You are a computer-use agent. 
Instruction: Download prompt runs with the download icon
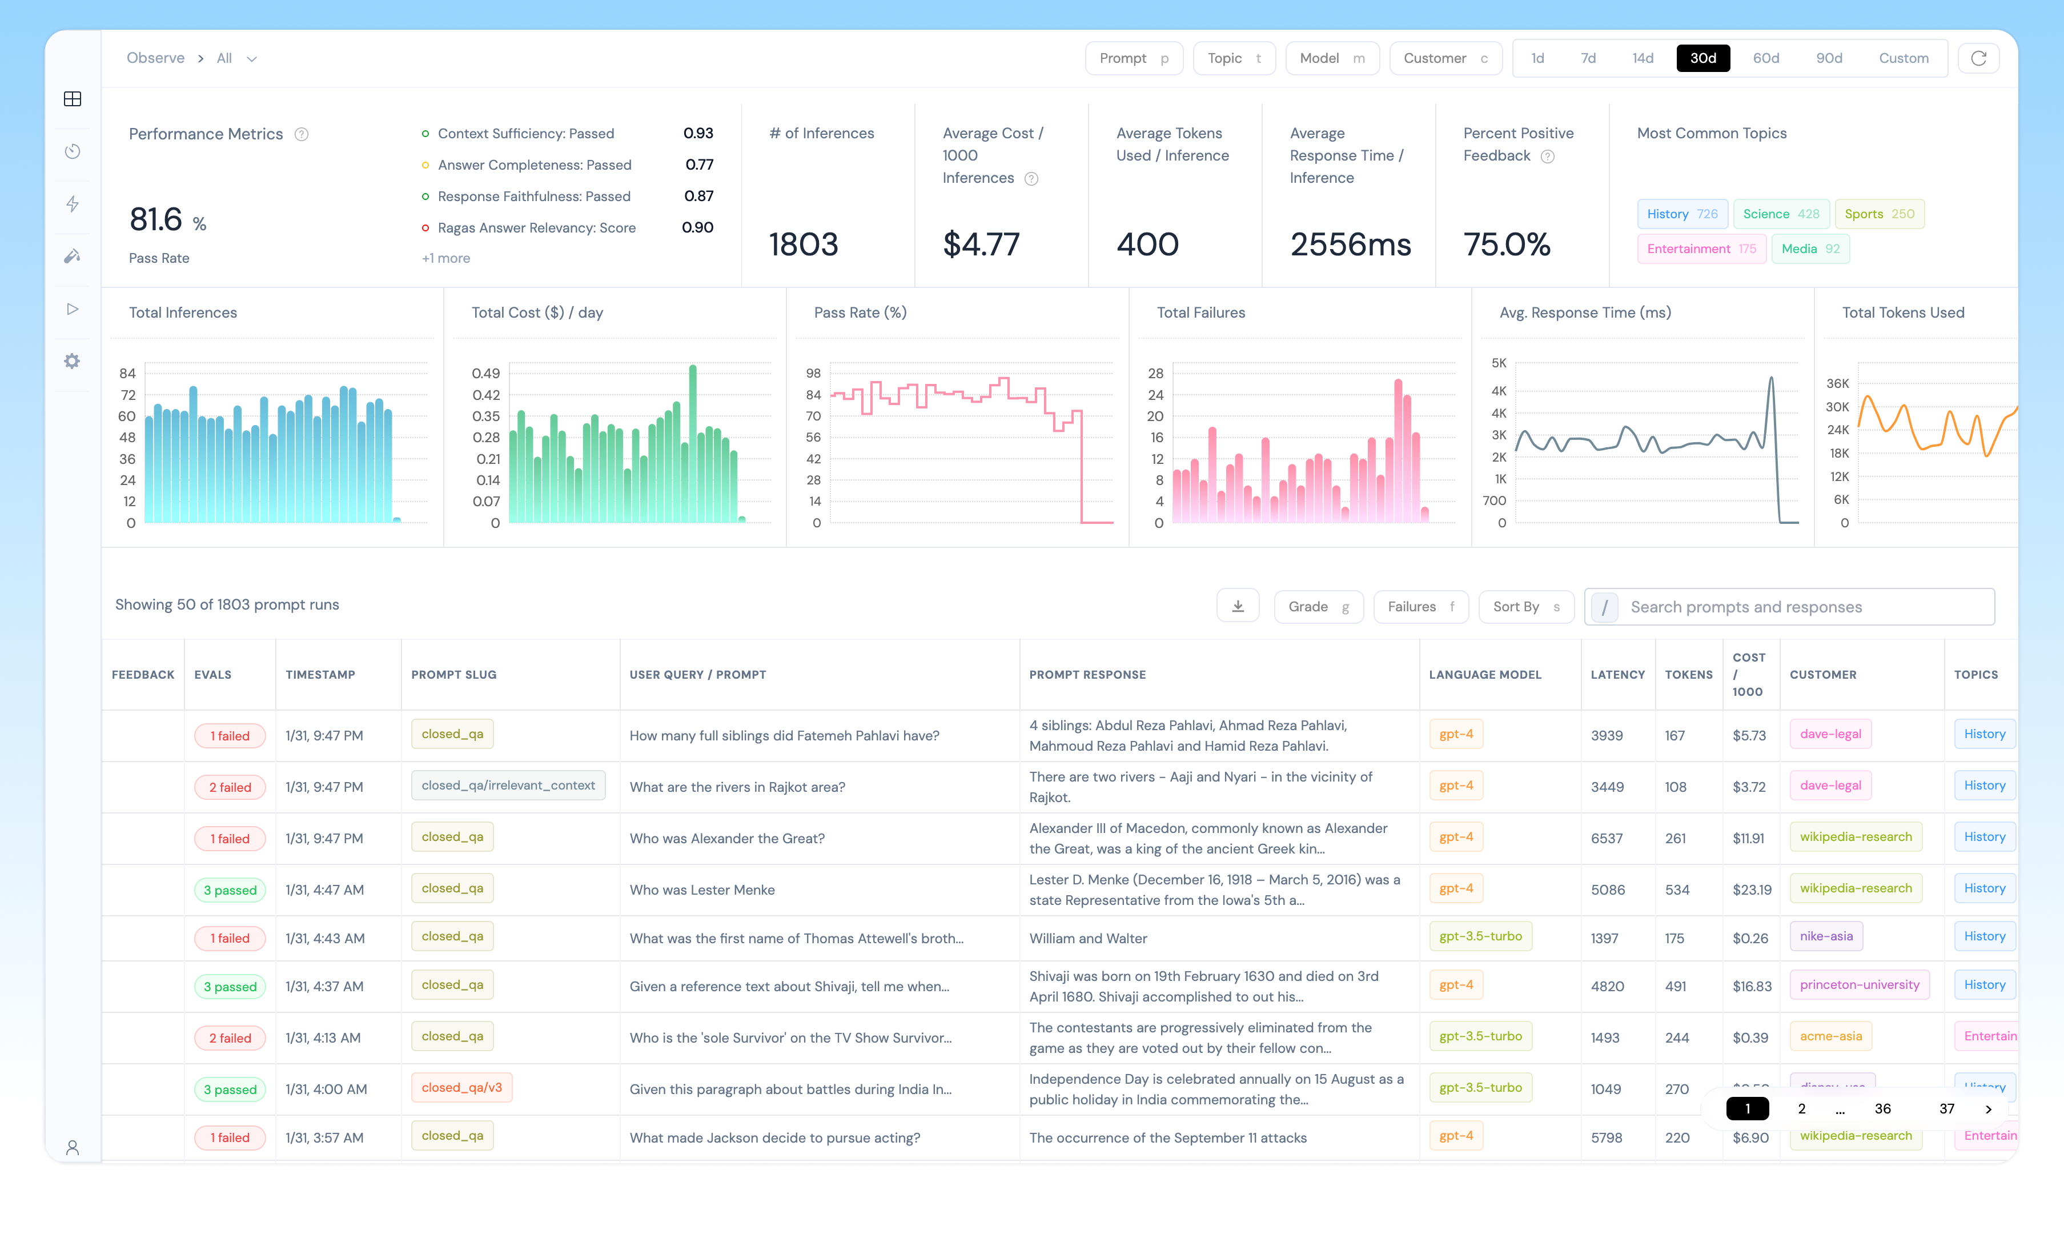[x=1238, y=606]
